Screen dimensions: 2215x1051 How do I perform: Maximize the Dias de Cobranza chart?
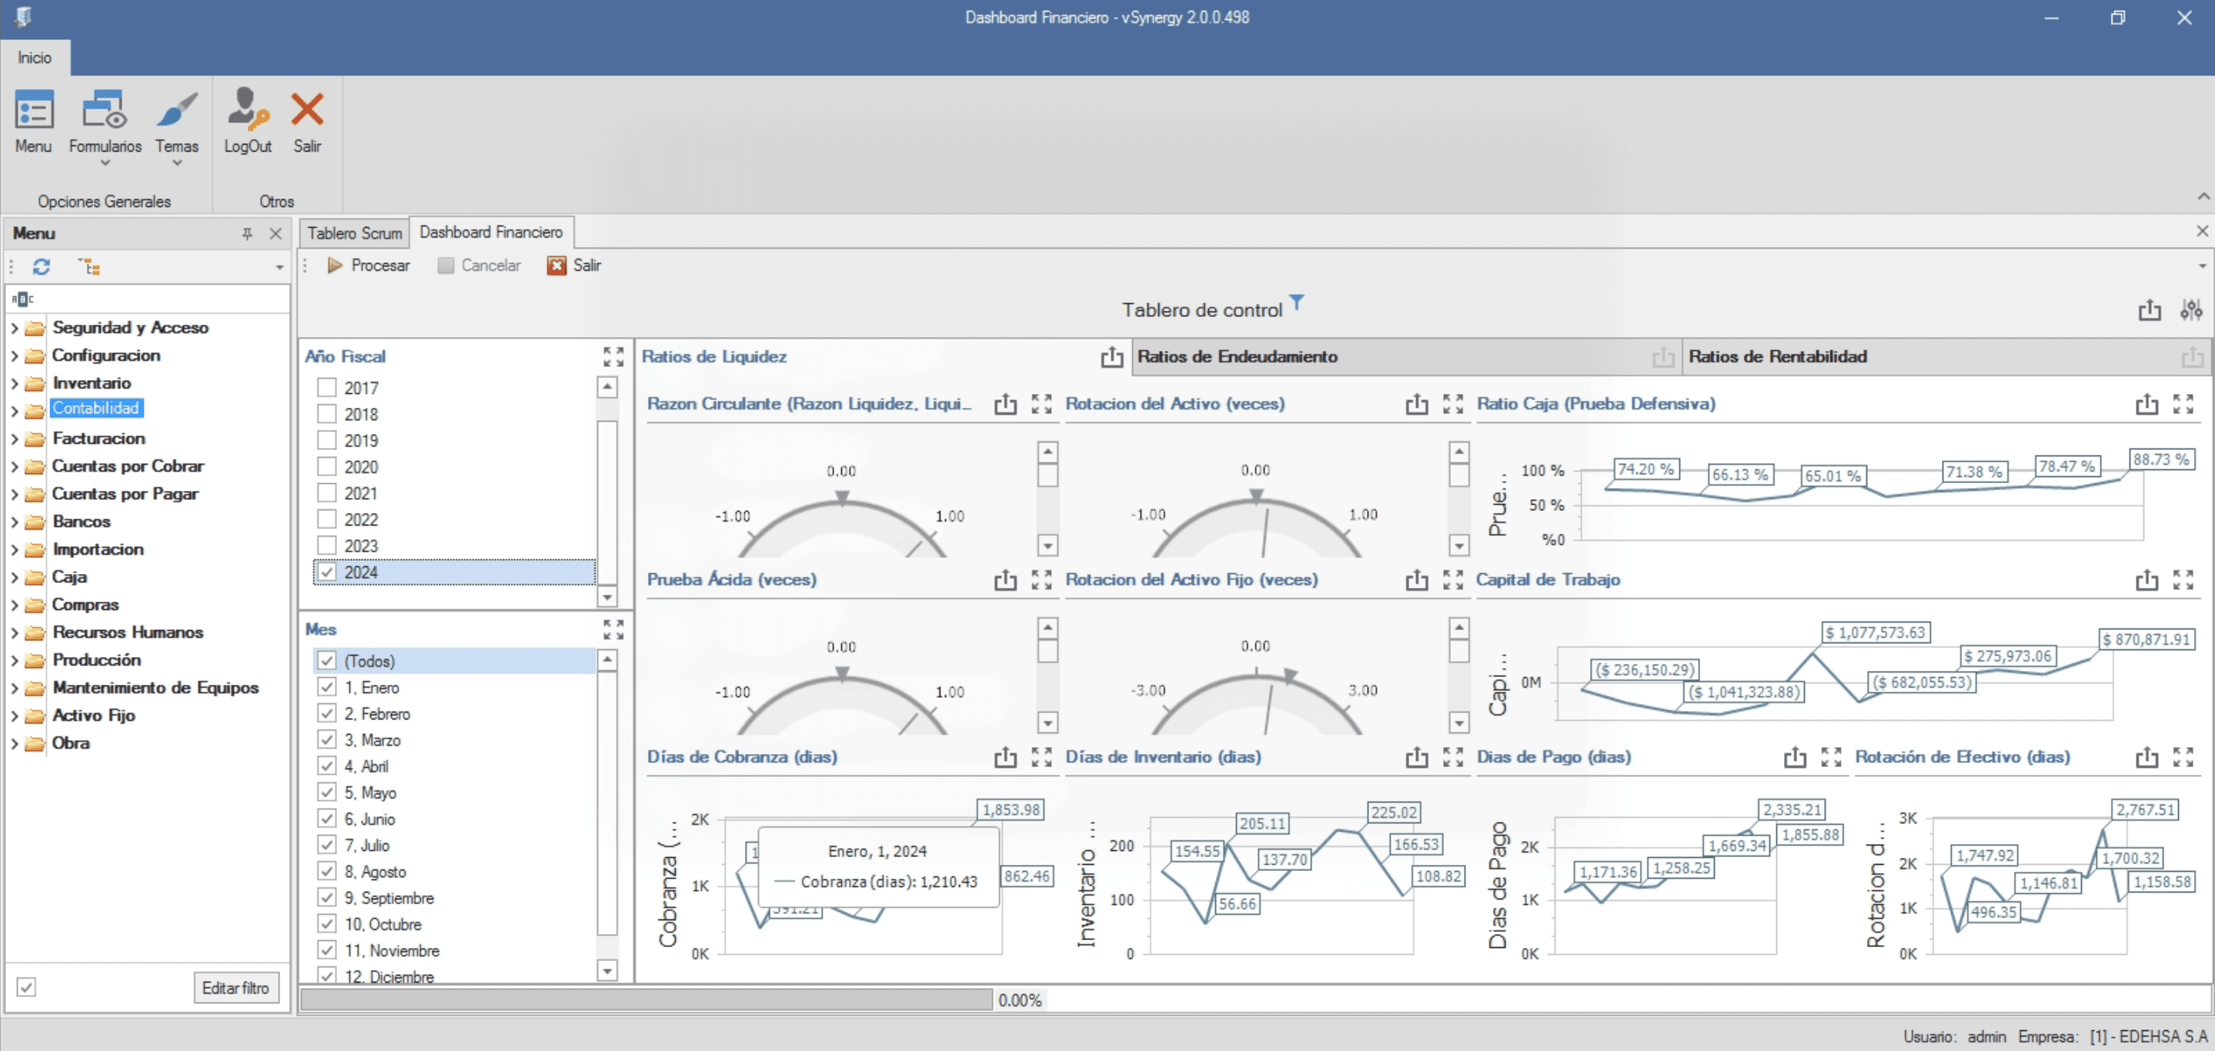point(1041,757)
